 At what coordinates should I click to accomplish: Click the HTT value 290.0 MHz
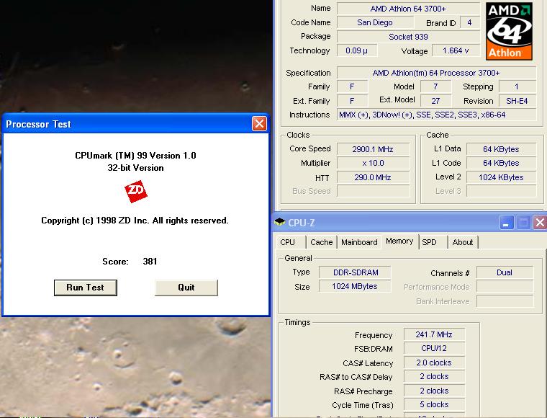coord(373,177)
